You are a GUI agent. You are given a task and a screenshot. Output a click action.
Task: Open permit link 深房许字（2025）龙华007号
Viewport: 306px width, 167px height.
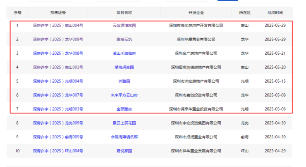click(58, 95)
